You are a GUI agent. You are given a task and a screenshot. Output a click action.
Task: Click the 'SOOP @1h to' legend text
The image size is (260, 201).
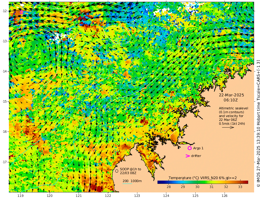coord(131,169)
